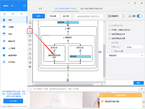Select the red-highlighted extract data tool icon
The image size is (145, 109).
click(x=30, y=32)
